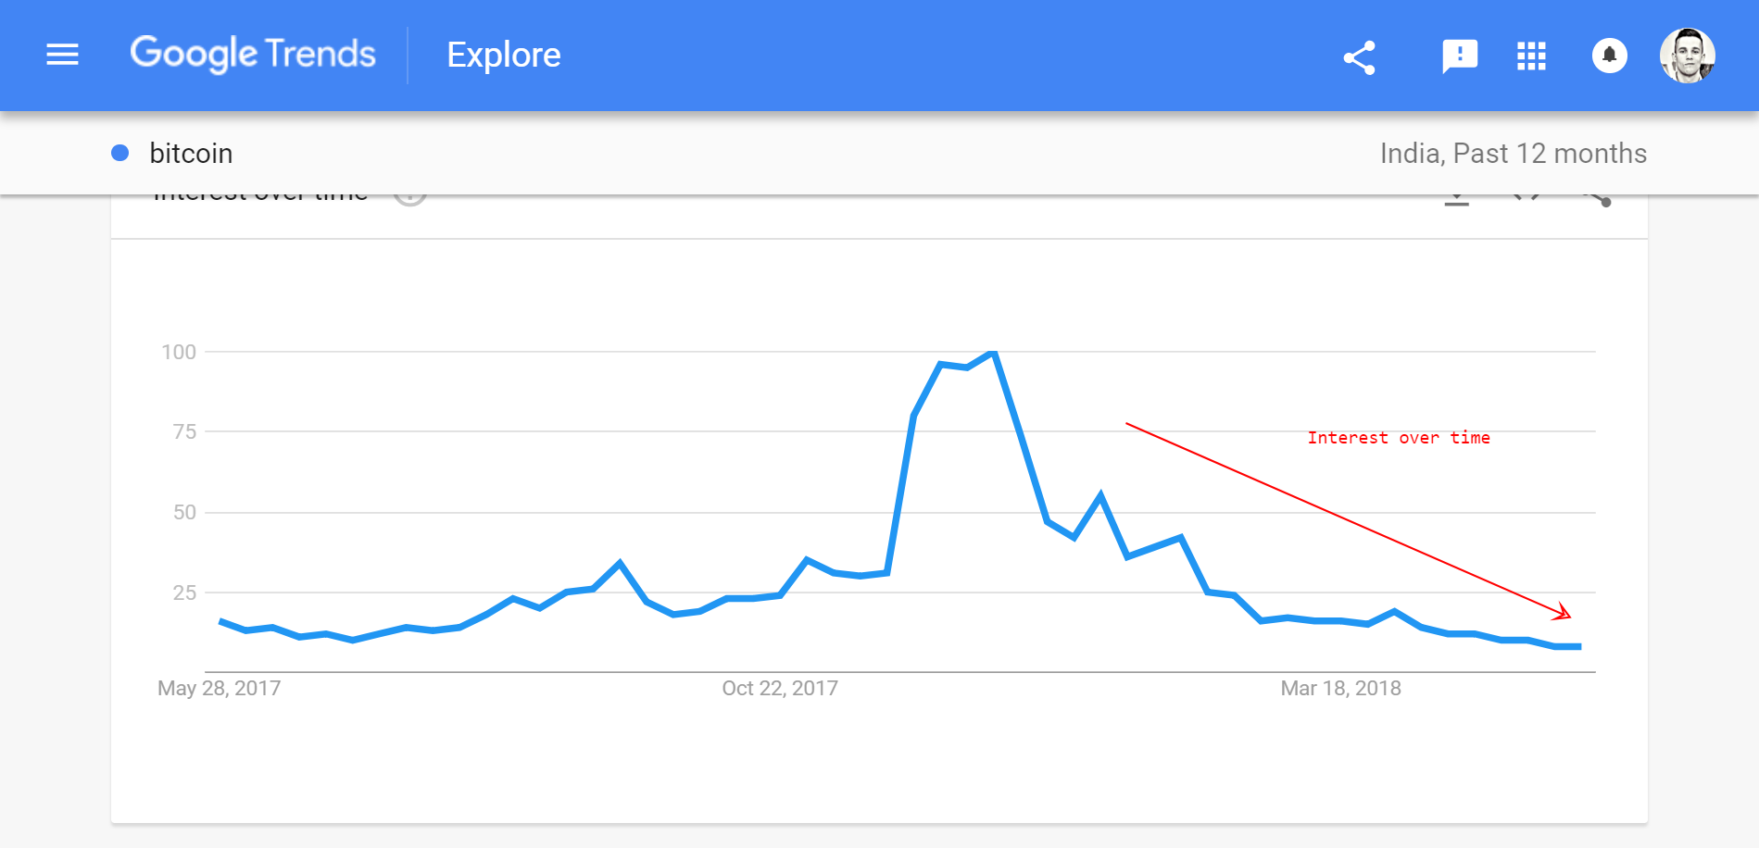
Task: Select the bitcoin search term
Action: (191, 154)
